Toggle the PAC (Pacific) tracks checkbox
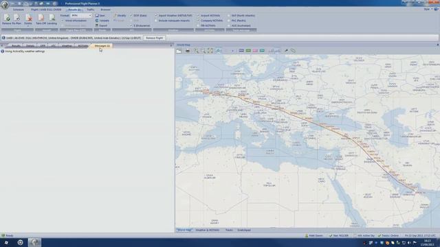 (x=229, y=21)
